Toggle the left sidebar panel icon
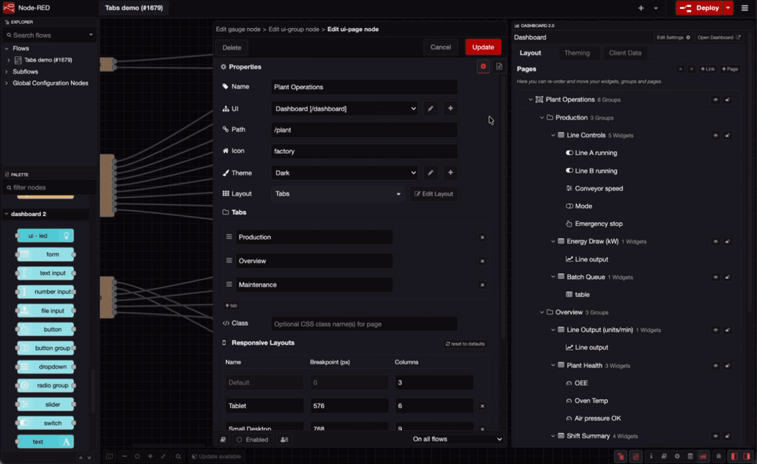Image resolution: width=757 pixels, height=464 pixels. [734, 456]
